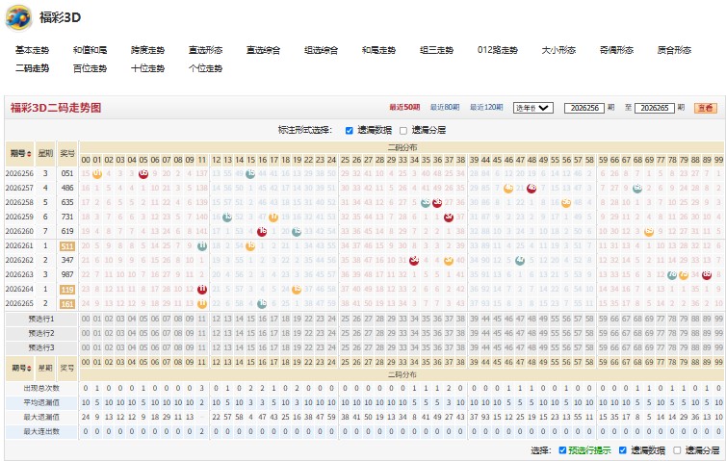726x461 pixels.
Task: Open the 选年份 year dropdown
Action: click(x=533, y=108)
